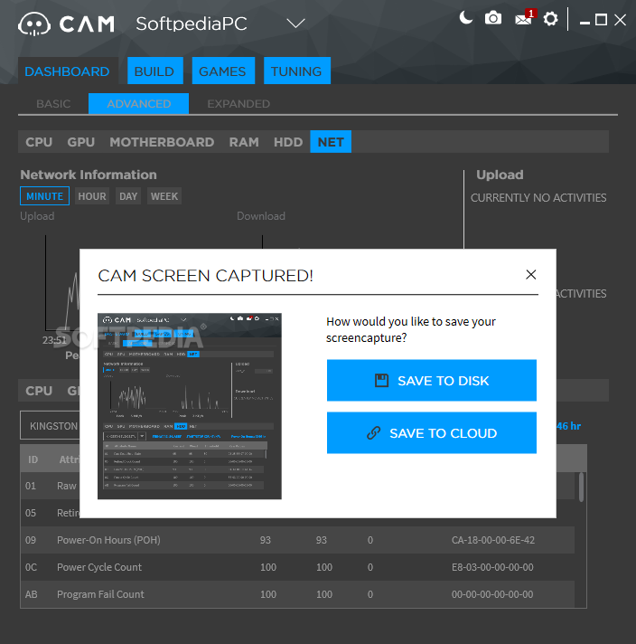636x644 pixels.
Task: Select the Advanced view tab
Action: [x=139, y=103]
